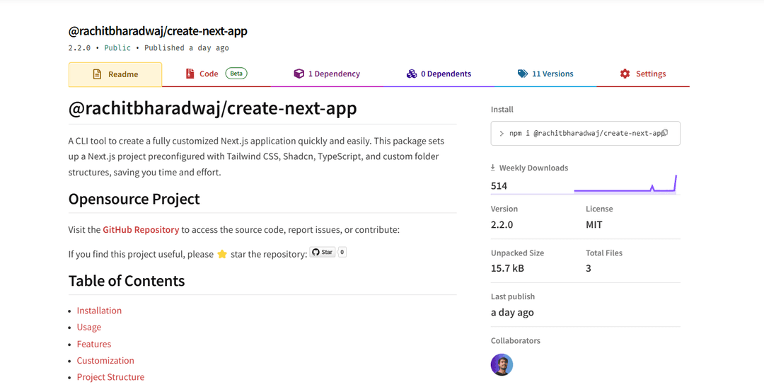Image resolution: width=764 pixels, height=387 pixels.
Task: Click the Code tab file icon
Action: coord(190,74)
